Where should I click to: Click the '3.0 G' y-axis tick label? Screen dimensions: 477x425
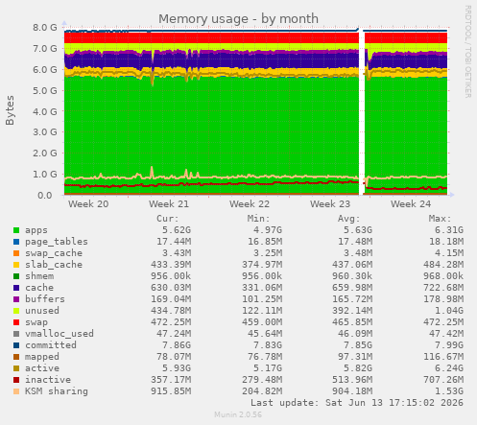[x=45, y=132]
